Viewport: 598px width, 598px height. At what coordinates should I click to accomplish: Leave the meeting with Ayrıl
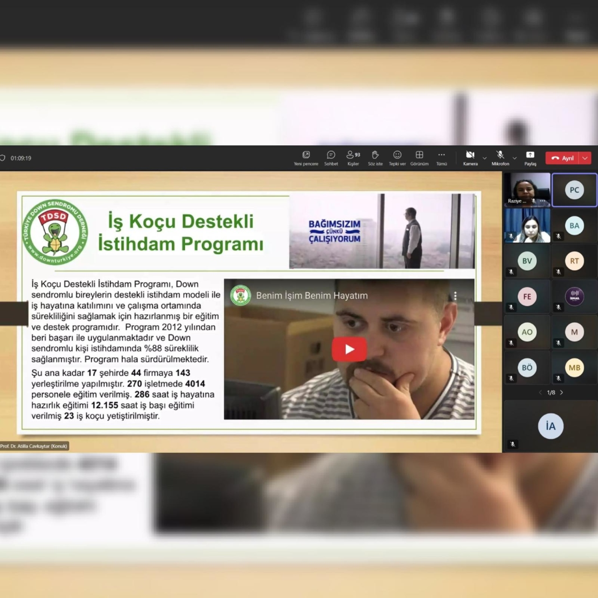562,158
